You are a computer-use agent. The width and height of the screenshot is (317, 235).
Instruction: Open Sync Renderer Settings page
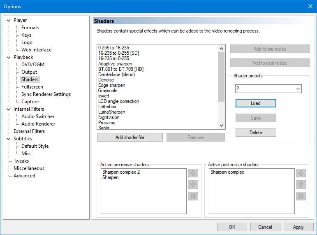[46, 94]
